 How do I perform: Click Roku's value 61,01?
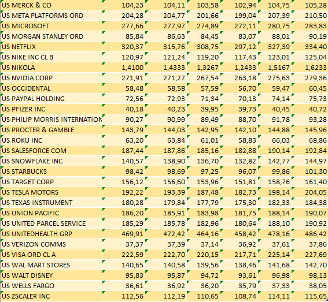(209, 140)
